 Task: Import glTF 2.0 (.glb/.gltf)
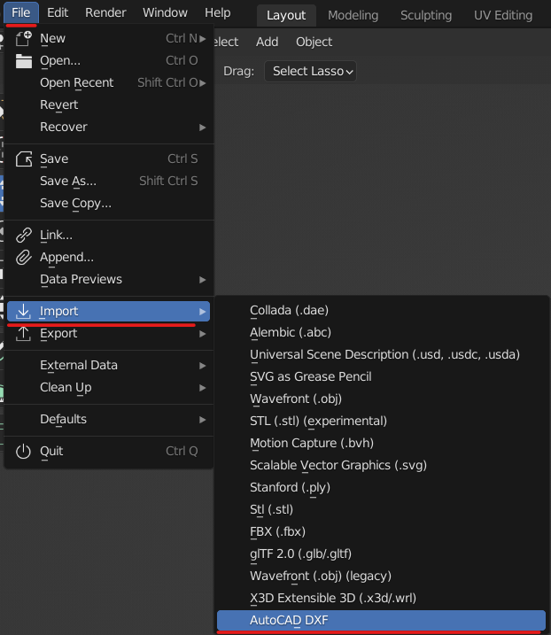pos(381,554)
